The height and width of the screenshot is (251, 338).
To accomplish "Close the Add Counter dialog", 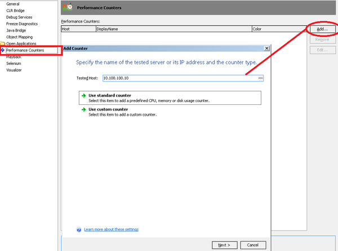I will [x=266, y=49].
